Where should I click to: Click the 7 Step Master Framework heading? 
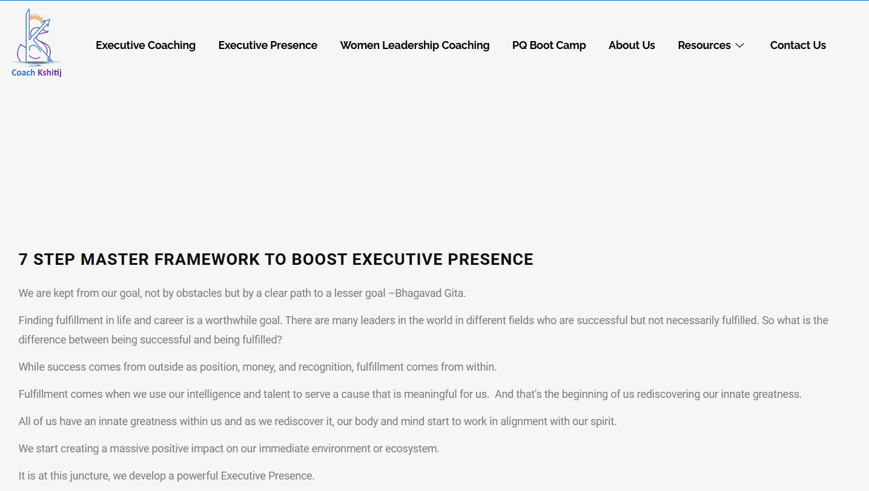pyautogui.click(x=276, y=259)
